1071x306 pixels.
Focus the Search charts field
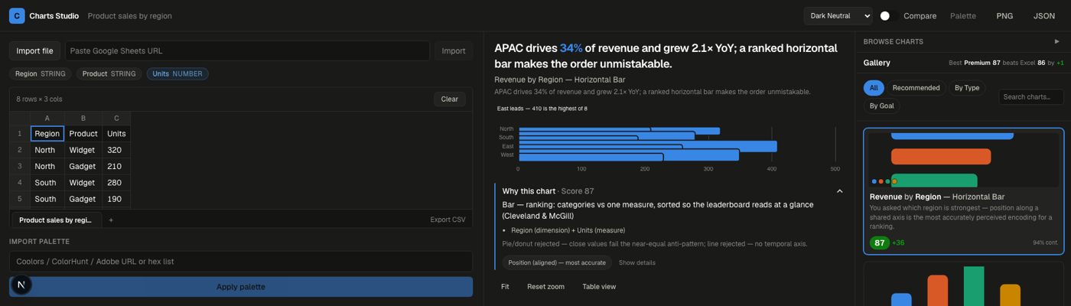1030,97
